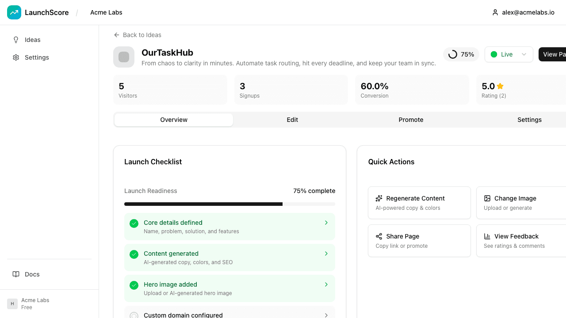Click the Change Image picture icon

point(487,198)
